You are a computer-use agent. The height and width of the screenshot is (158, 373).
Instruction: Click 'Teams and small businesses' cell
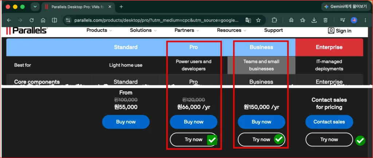pos(262,65)
